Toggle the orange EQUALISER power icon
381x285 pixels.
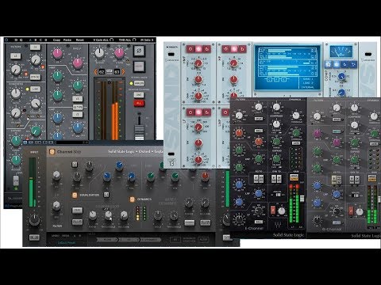75,195
